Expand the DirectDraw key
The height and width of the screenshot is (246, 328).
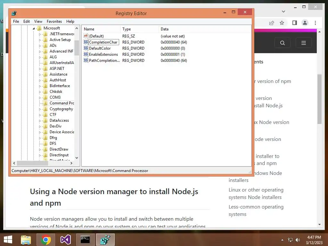tap(40, 149)
